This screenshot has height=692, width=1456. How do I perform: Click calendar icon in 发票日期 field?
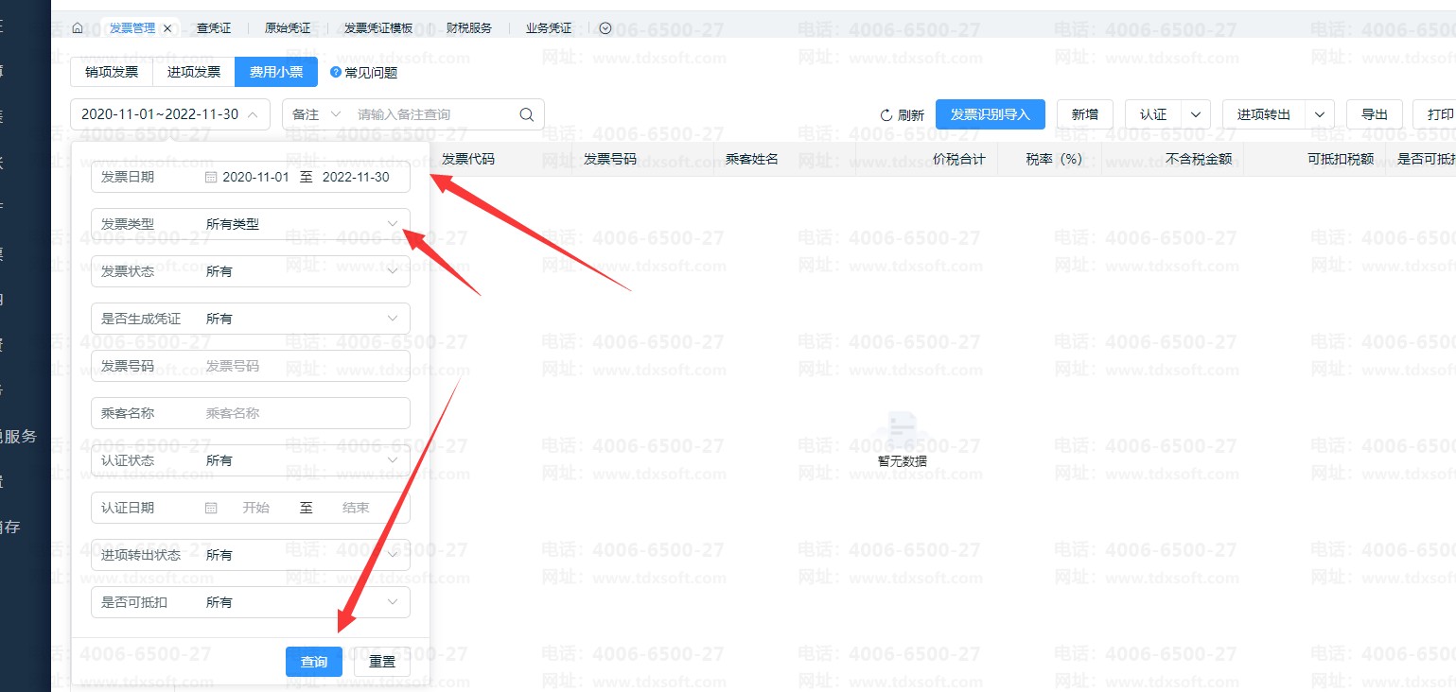[x=212, y=177]
